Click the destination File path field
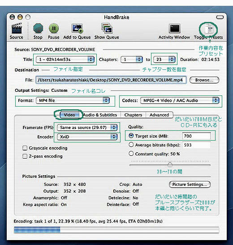Viewport: 233px width, 245px height. pos(111,80)
